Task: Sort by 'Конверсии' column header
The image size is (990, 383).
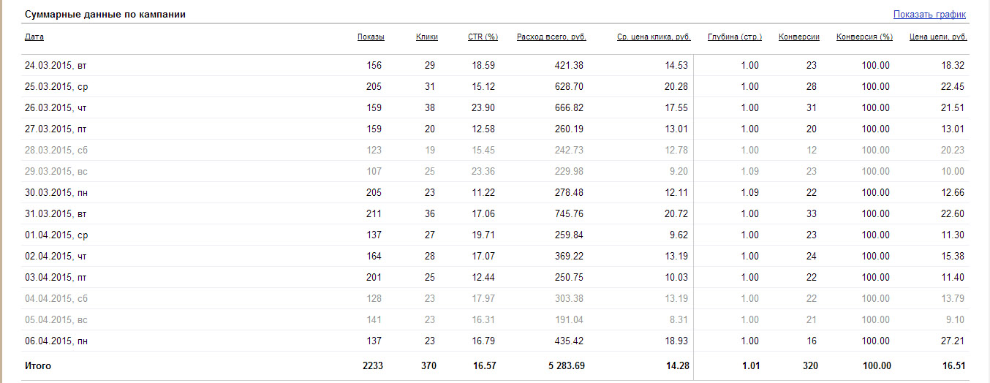Action: (799, 37)
